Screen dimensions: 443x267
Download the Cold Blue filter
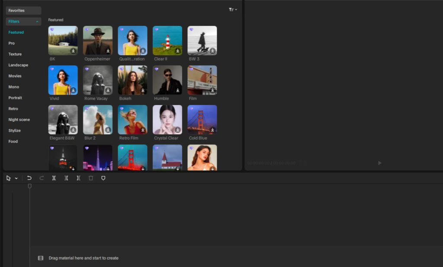point(212,130)
